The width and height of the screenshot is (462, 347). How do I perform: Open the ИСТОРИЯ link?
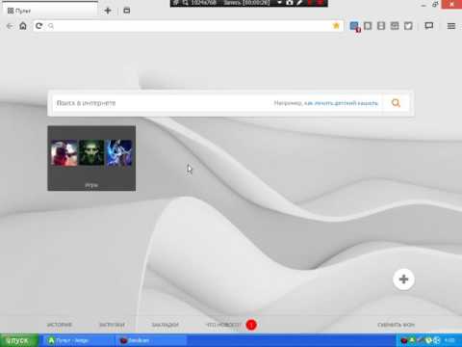[x=60, y=325]
